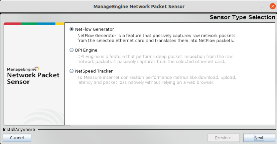
Task: Click the InstallAnywhere label
Action: [x=19, y=129]
